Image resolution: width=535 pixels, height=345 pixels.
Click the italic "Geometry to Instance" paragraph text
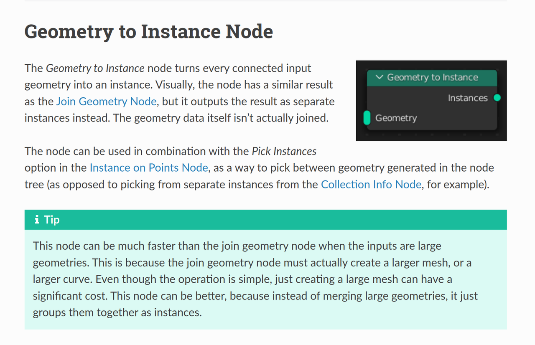pos(95,68)
